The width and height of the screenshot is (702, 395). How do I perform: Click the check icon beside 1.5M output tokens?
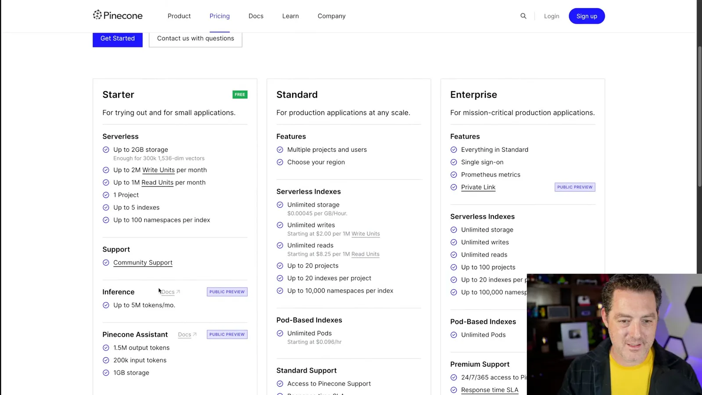click(106, 348)
